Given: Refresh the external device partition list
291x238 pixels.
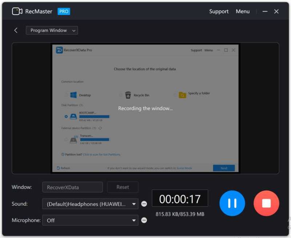Looking at the screenshot, I should 100,128.
